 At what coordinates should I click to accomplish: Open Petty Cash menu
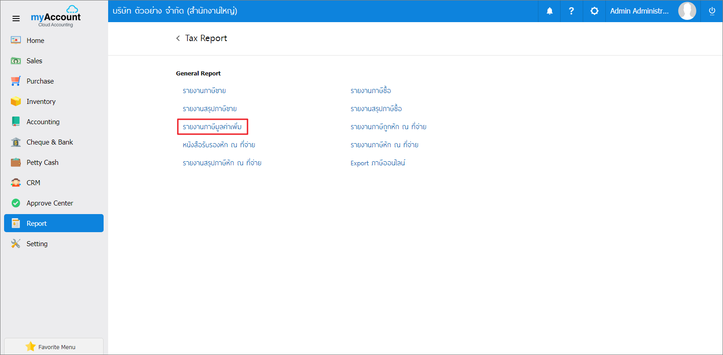click(54, 162)
